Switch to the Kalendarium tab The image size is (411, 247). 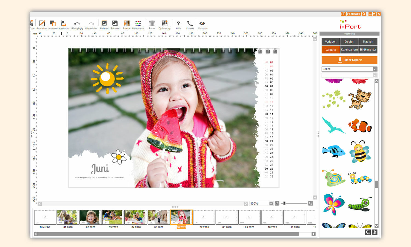click(x=349, y=50)
